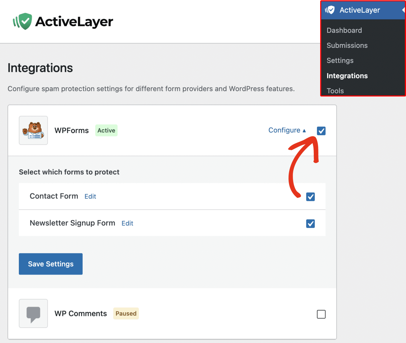Edit the Contact Form
406x343 pixels.
coord(90,196)
